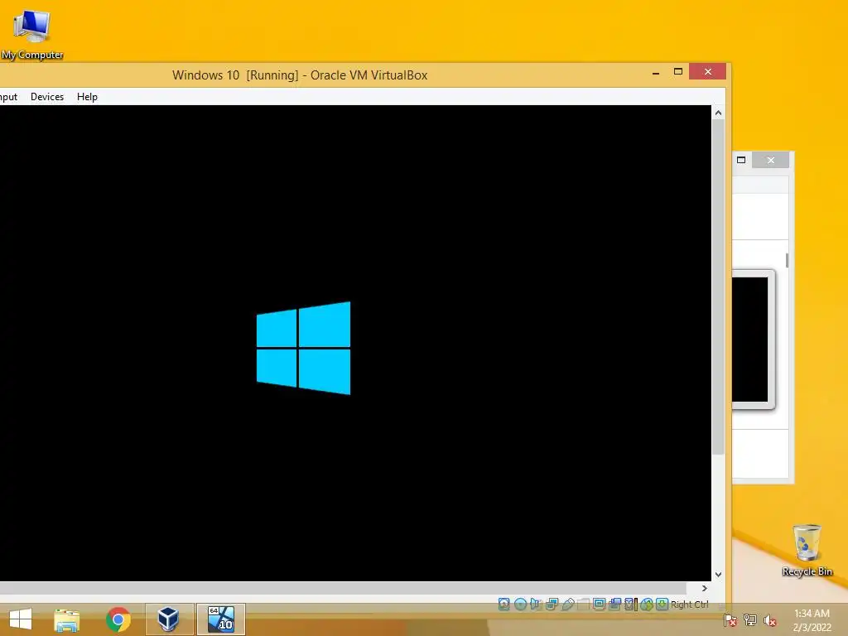Viewport: 848px width, 636px height.
Task: Switch to VirtualBox Manager taskbar icon
Action: 169,619
